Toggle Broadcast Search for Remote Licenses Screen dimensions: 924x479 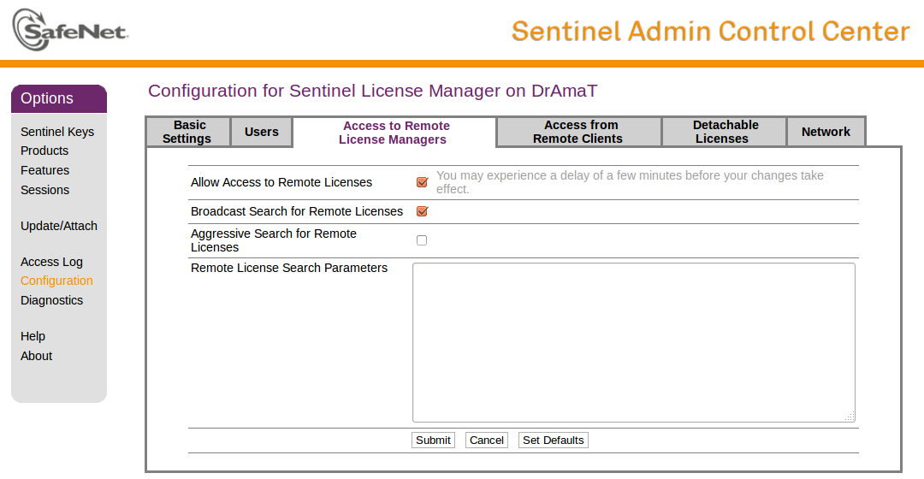pos(422,211)
